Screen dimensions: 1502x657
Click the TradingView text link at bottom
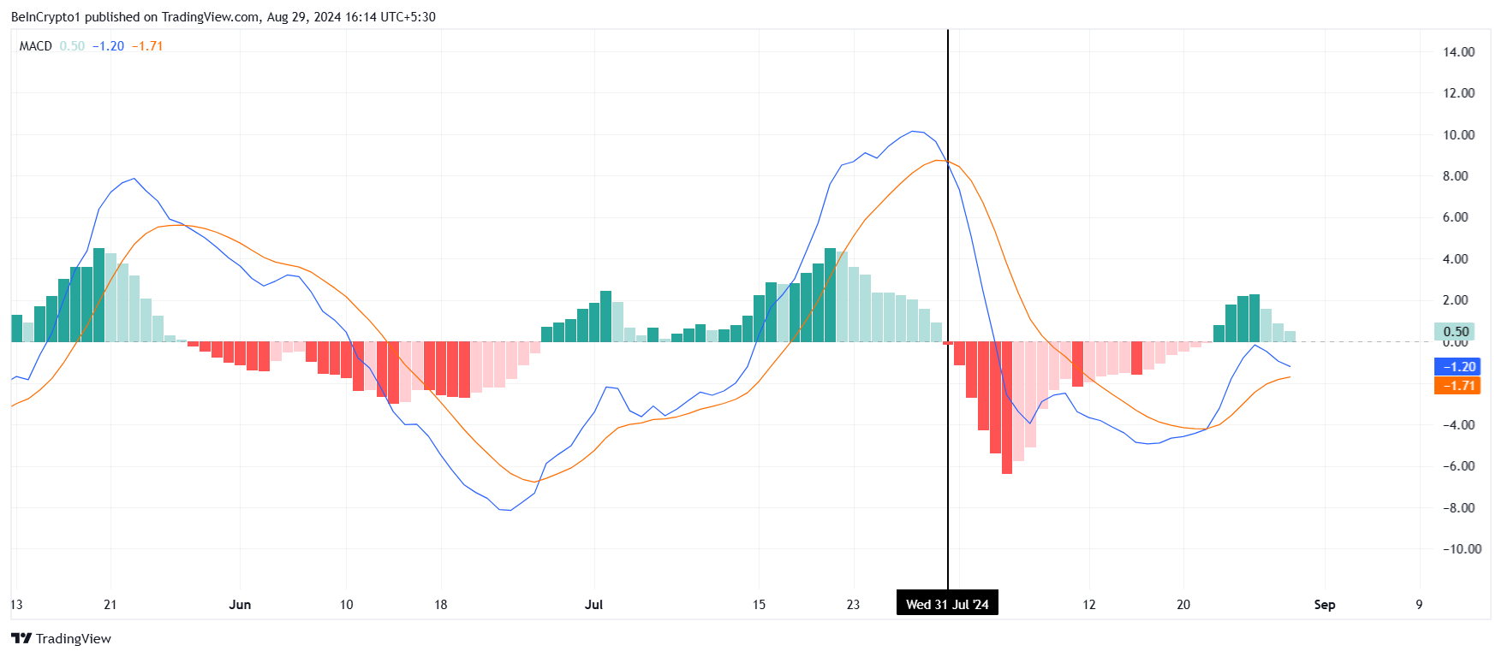pyautogui.click(x=74, y=638)
